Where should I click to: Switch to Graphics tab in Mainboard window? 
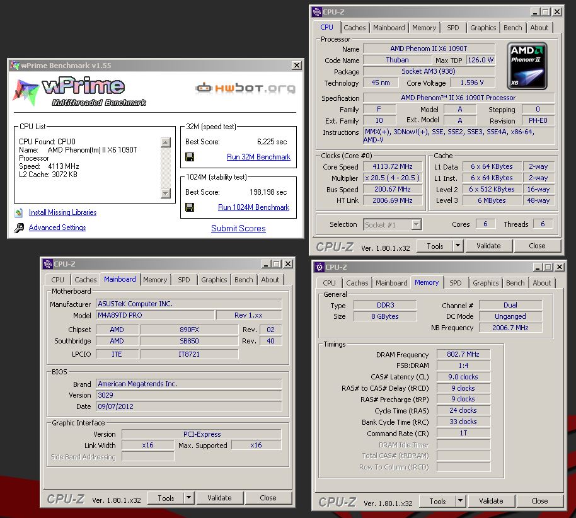(214, 280)
